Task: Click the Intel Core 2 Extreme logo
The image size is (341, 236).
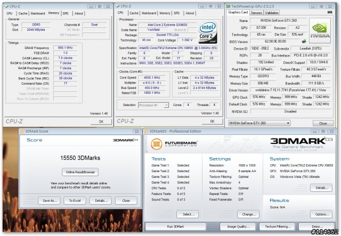Action: (208, 32)
